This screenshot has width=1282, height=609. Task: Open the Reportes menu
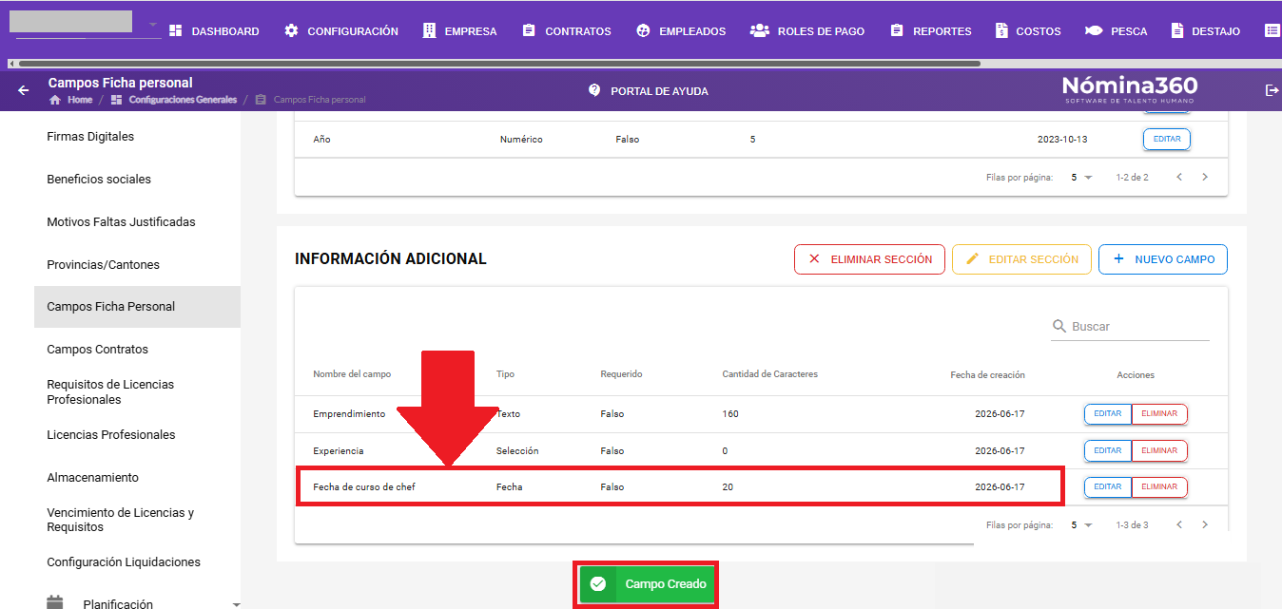[x=931, y=31]
